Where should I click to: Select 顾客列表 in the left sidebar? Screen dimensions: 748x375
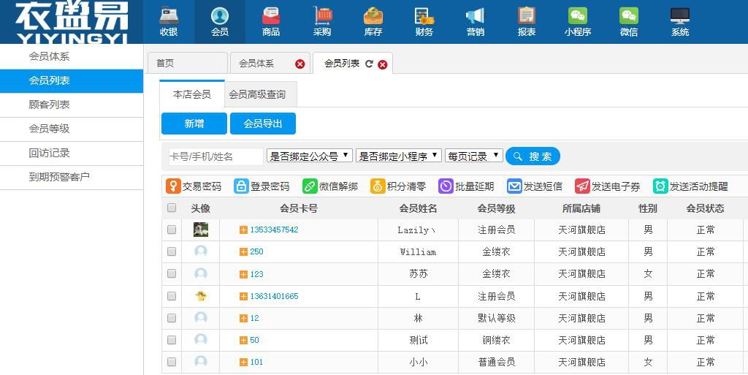tap(50, 105)
